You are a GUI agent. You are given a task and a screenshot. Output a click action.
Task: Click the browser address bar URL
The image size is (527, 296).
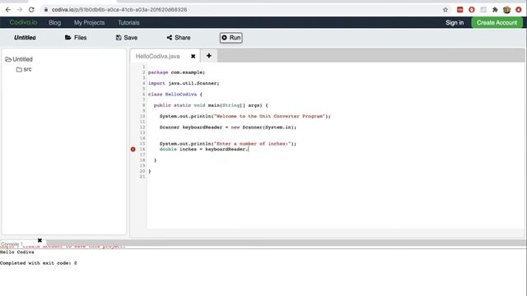(119, 10)
